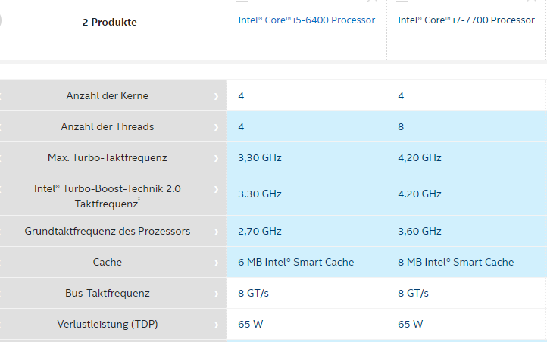Click the '2,70 GHz' base frequency value
The height and width of the screenshot is (342, 547).
click(260, 232)
